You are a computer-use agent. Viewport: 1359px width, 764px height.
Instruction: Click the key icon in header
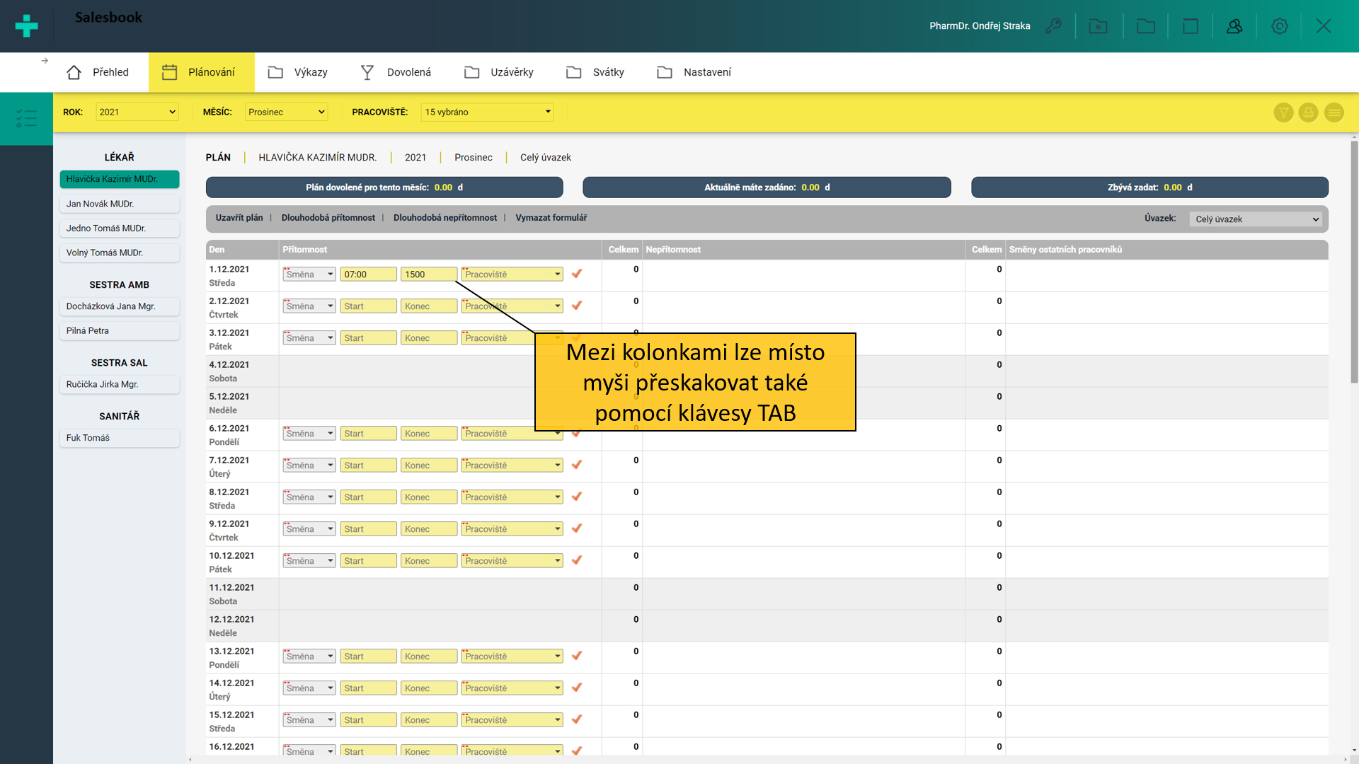(1053, 26)
